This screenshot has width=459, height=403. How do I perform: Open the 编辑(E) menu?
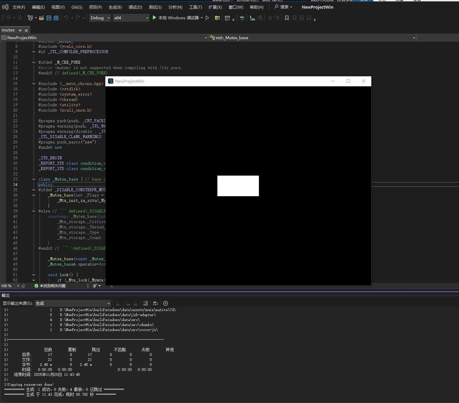[38, 7]
